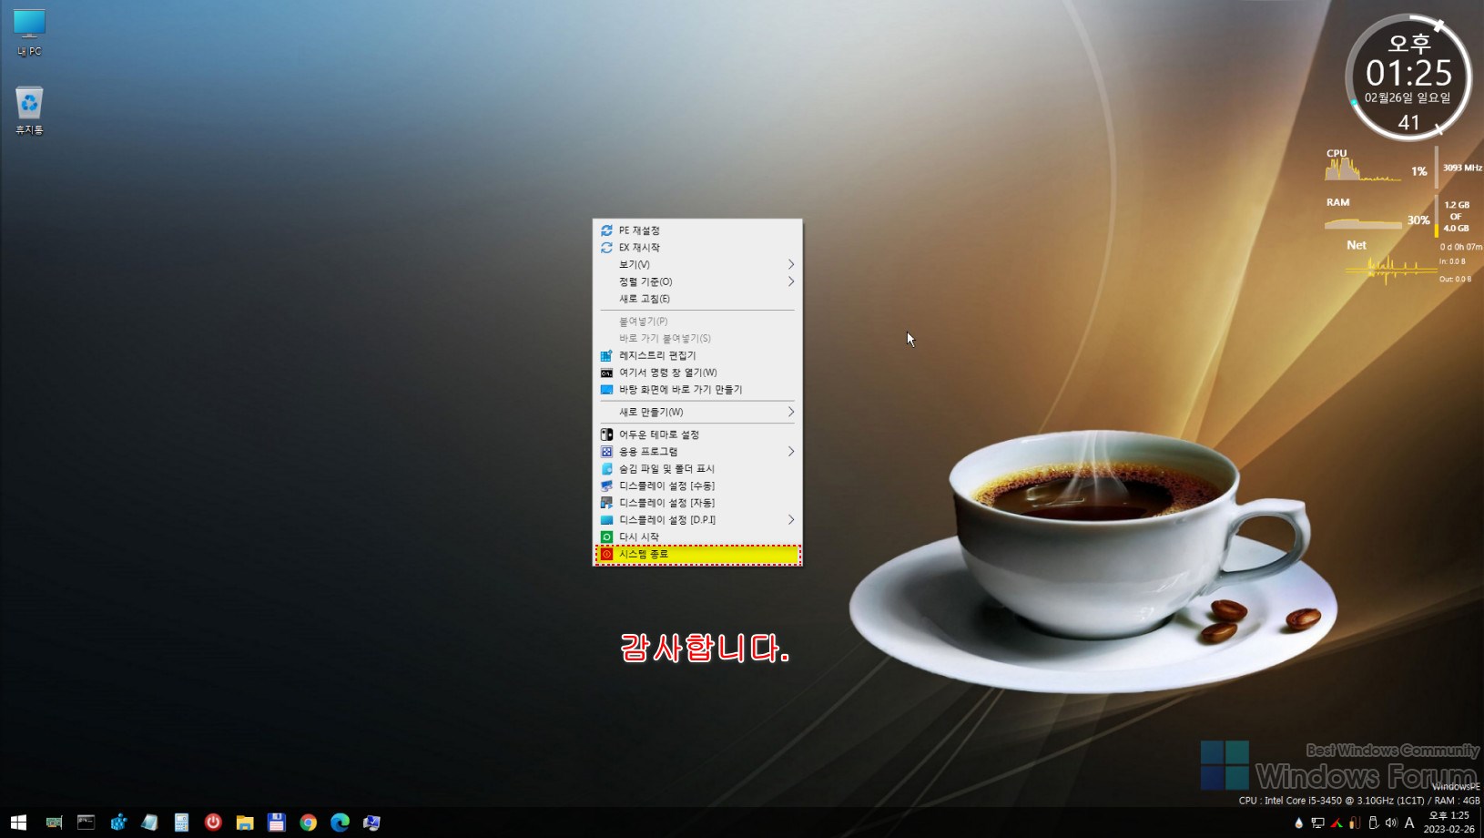Viewport: 1484px width, 838px height.
Task: Click the cable battery tray icon
Action: click(x=1355, y=823)
